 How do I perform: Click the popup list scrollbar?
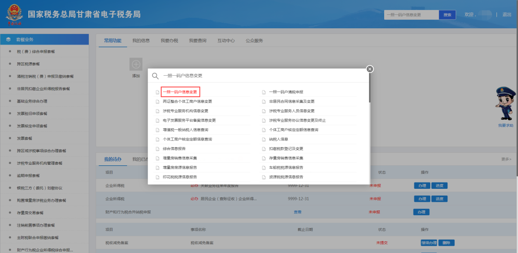pos(370,87)
